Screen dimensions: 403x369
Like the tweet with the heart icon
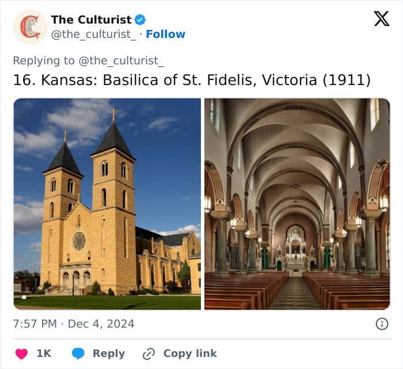[x=21, y=353]
